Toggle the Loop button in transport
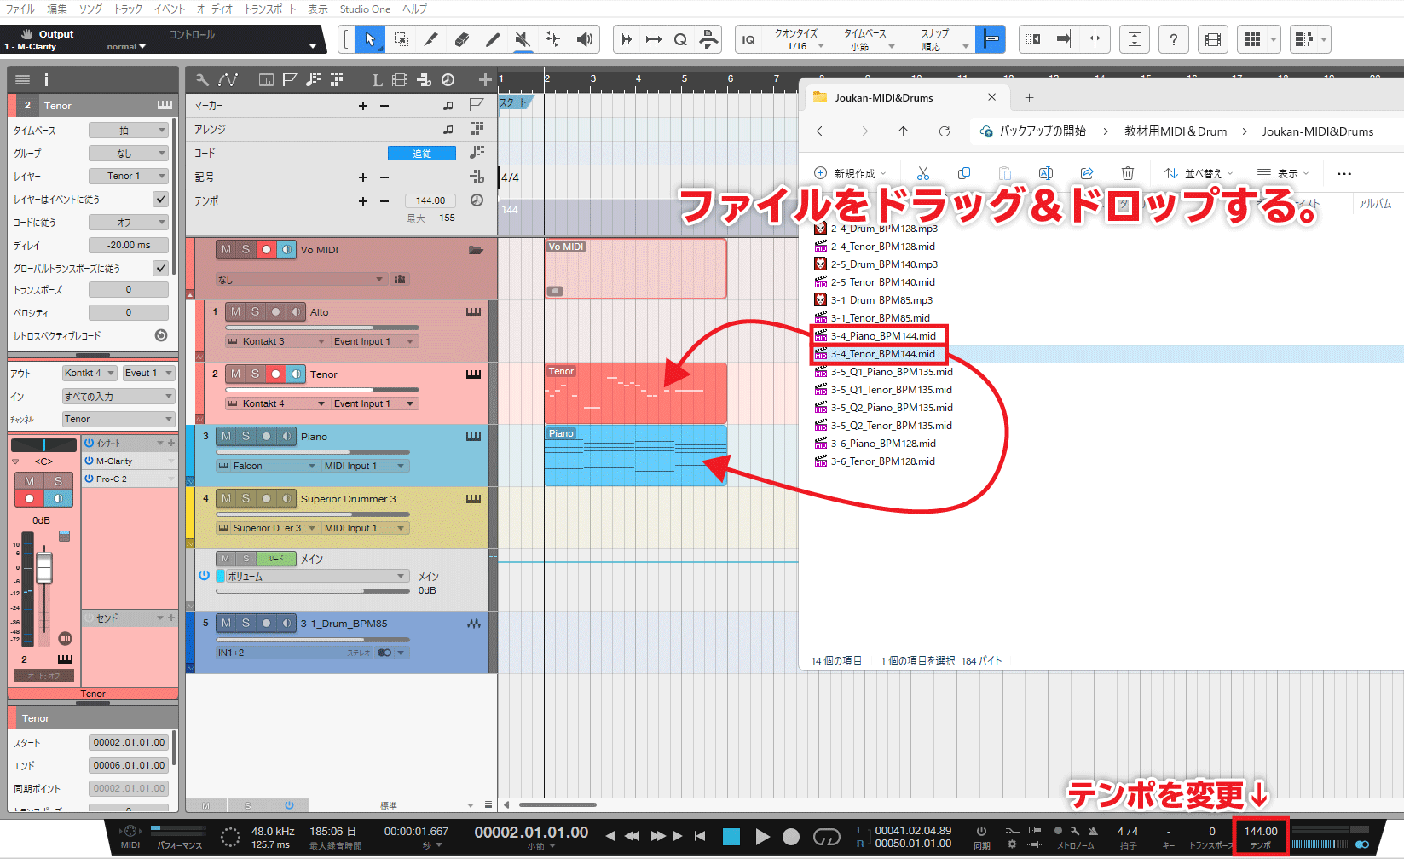This screenshot has width=1404, height=859. pos(826,837)
